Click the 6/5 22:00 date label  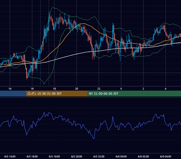pos(99,156)
